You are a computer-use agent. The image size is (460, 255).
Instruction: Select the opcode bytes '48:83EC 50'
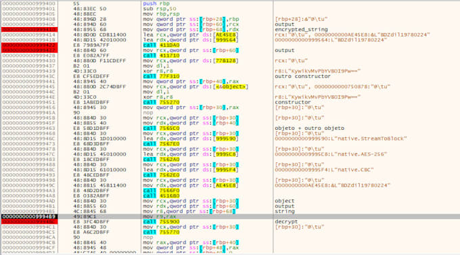[89, 9]
